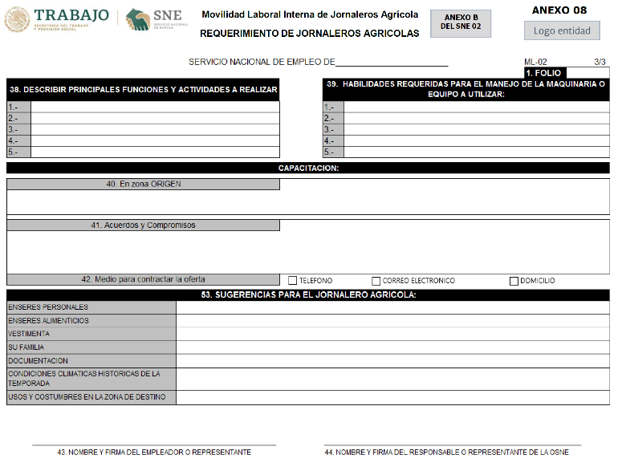Click the DOCUMENTACION entry field
This screenshot has width=618, height=463.
[392, 361]
